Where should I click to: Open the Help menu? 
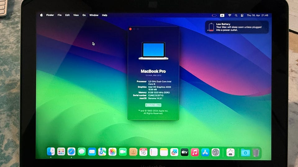tap(105, 15)
